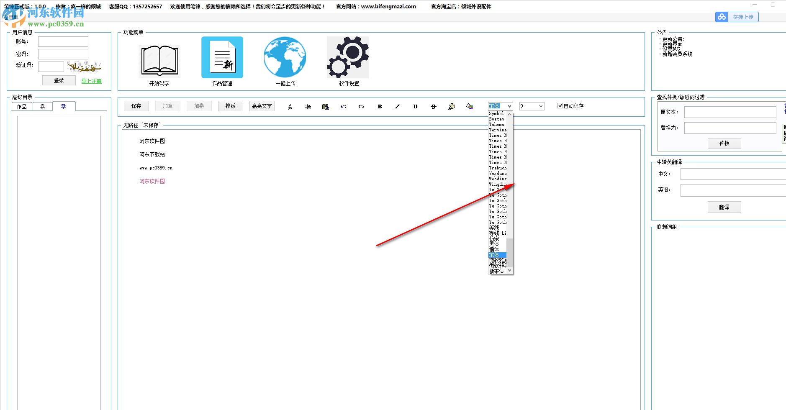The width and height of the screenshot is (786, 410).
Task: Open 作品管理 works management
Action: pyautogui.click(x=222, y=57)
